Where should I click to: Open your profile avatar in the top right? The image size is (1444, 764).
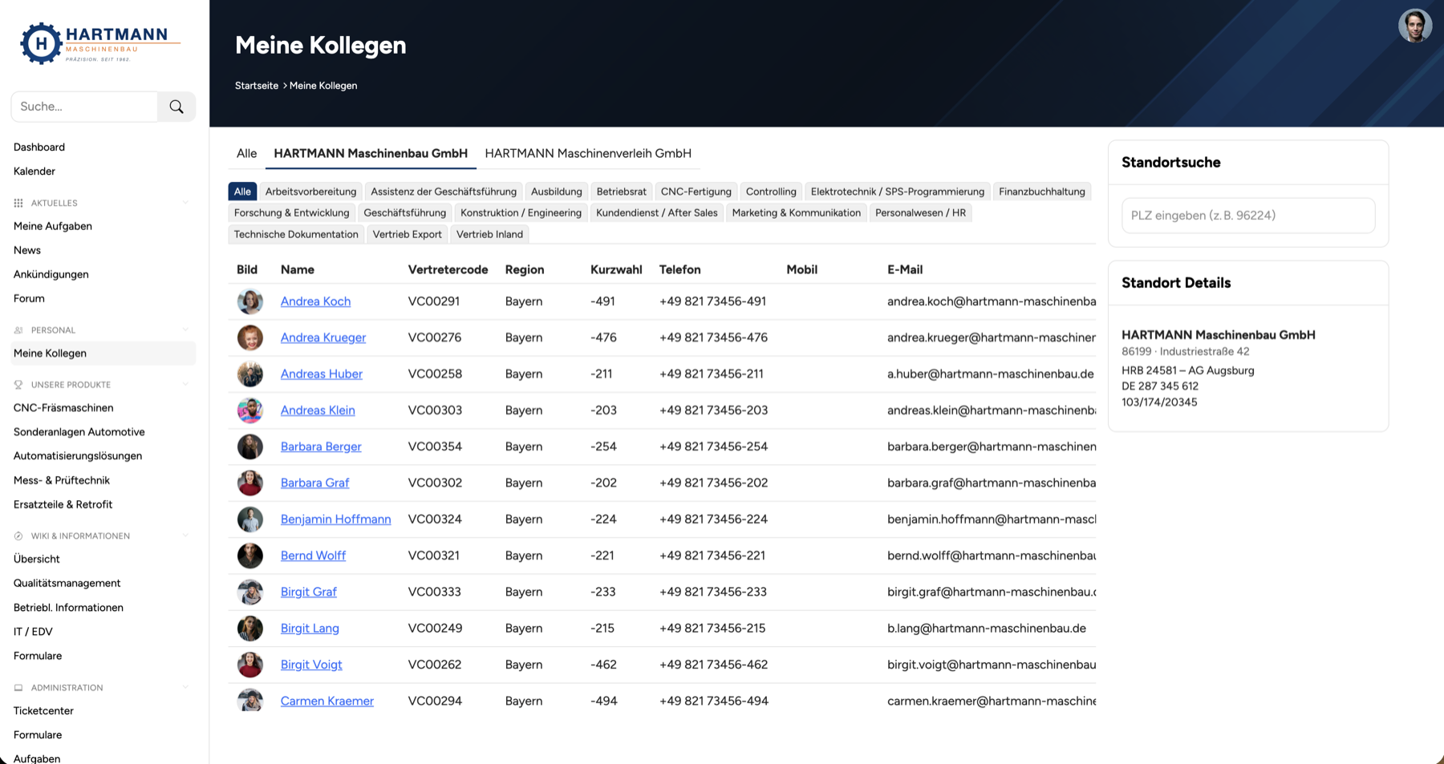(x=1415, y=25)
